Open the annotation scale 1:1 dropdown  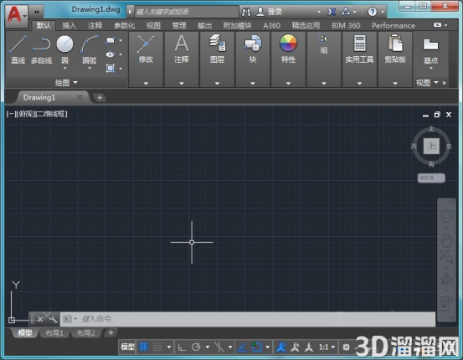point(327,347)
